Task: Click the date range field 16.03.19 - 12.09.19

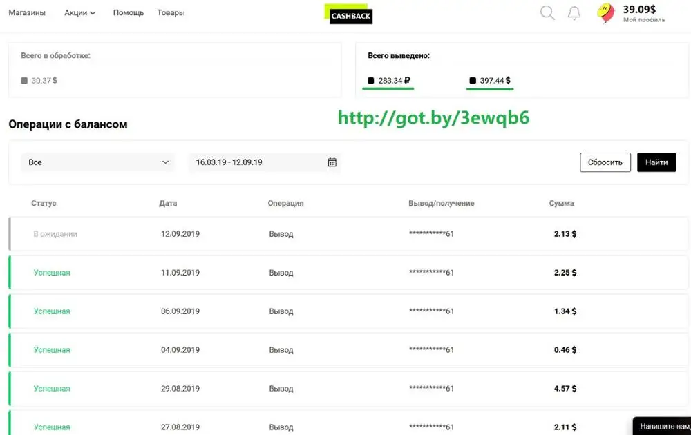Action: (x=265, y=162)
